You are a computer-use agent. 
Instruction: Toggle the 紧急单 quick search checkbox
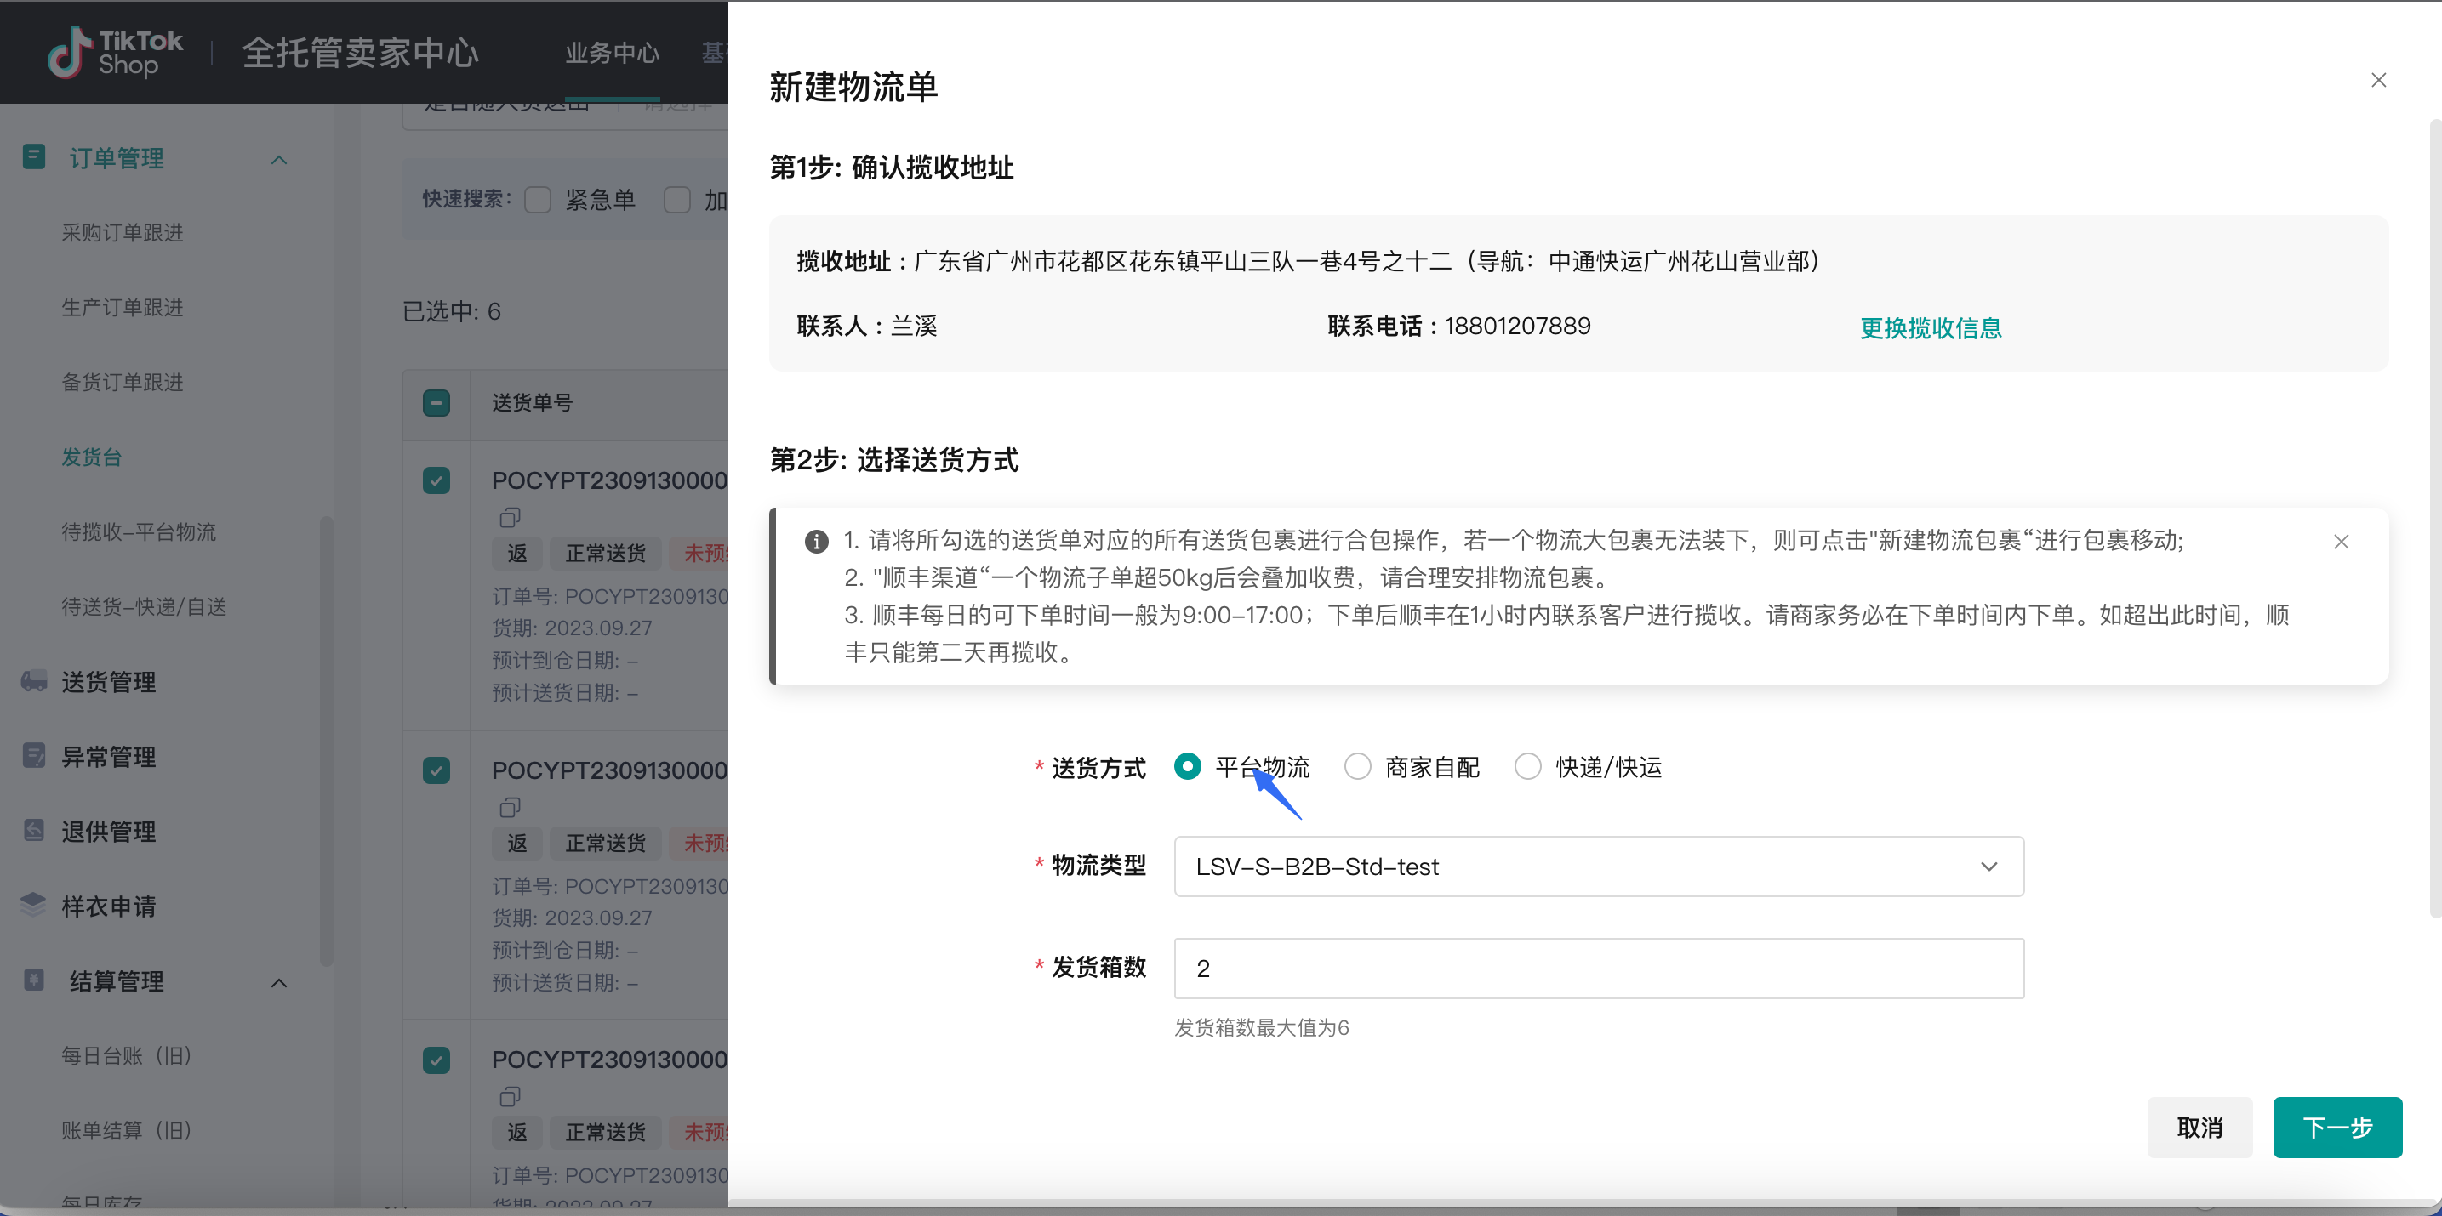(x=538, y=200)
